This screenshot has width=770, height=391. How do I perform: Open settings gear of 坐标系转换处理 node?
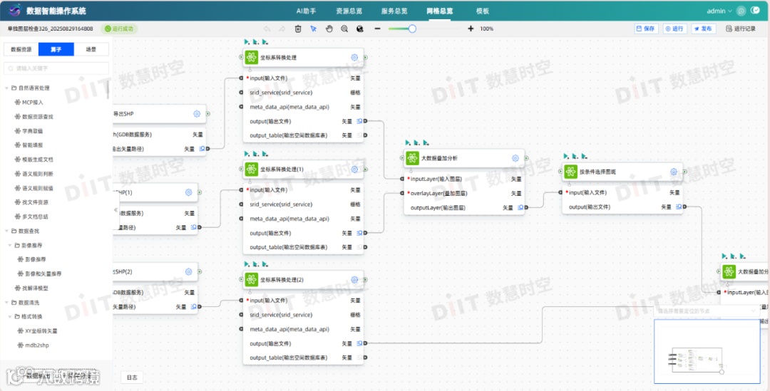click(x=354, y=58)
